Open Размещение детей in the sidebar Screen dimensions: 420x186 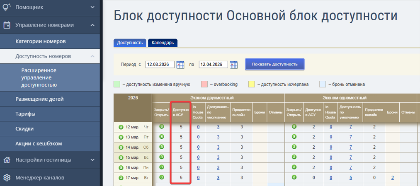coord(50,99)
